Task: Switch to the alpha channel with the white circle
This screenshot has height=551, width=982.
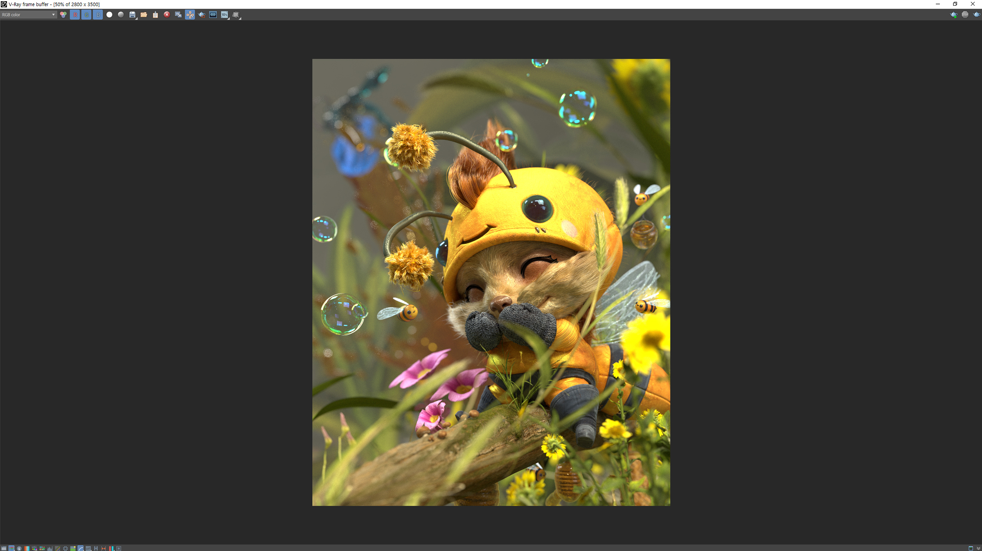Action: pyautogui.click(x=109, y=15)
